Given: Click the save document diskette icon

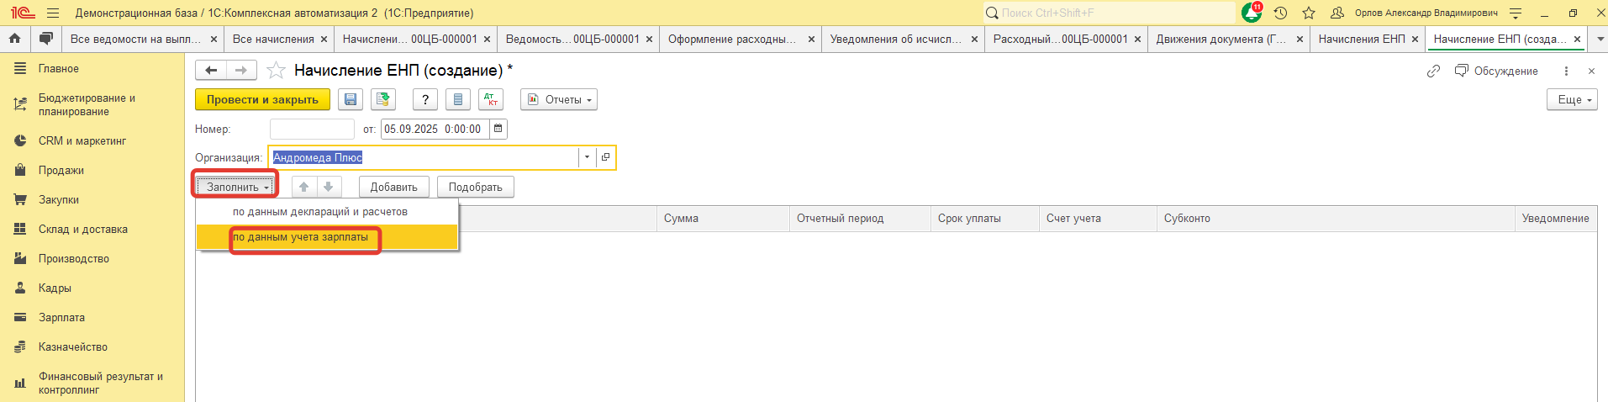Looking at the screenshot, I should click(x=351, y=100).
